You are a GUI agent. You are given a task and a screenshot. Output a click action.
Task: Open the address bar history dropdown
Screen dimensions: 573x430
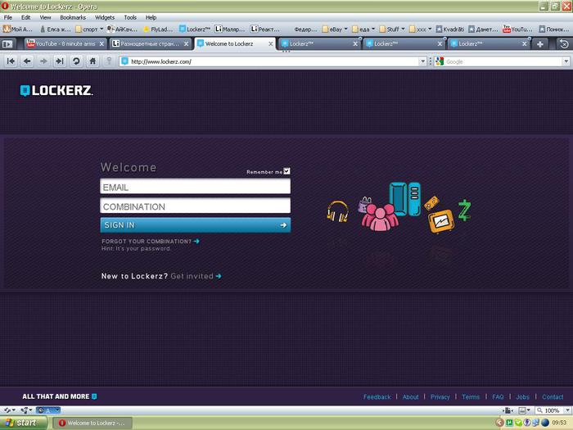pyautogui.click(x=423, y=61)
